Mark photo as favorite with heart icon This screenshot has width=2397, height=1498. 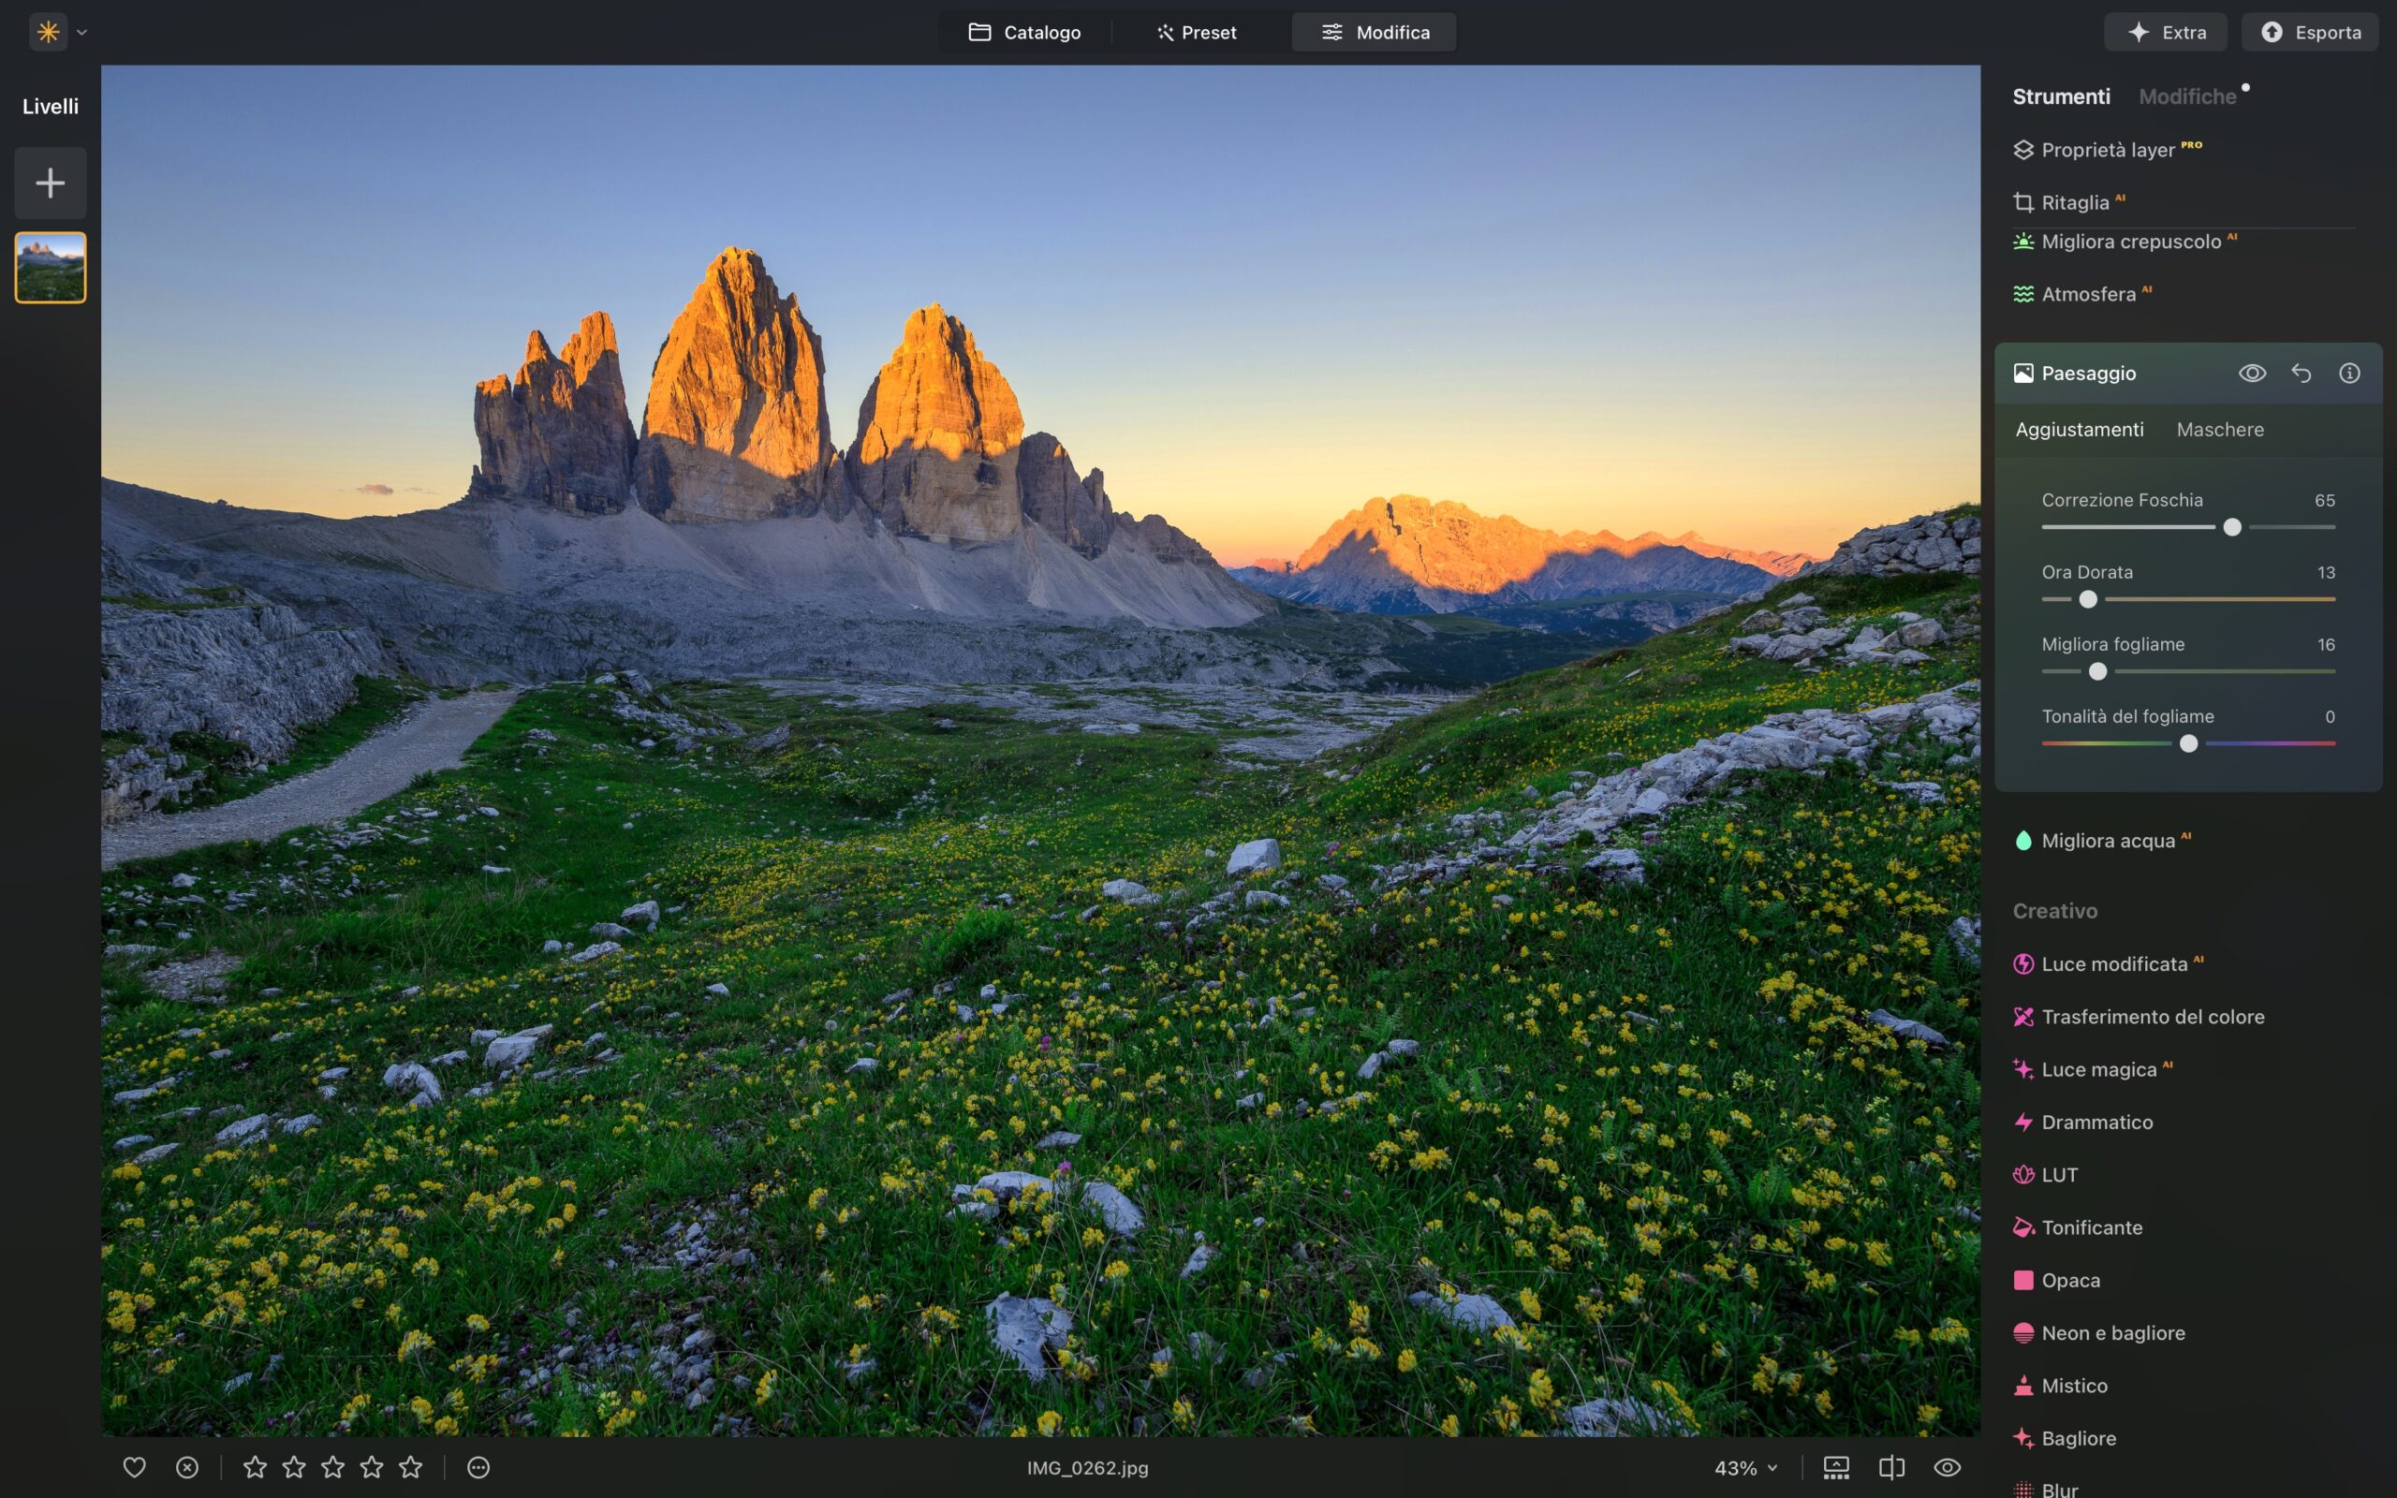pyautogui.click(x=134, y=1467)
